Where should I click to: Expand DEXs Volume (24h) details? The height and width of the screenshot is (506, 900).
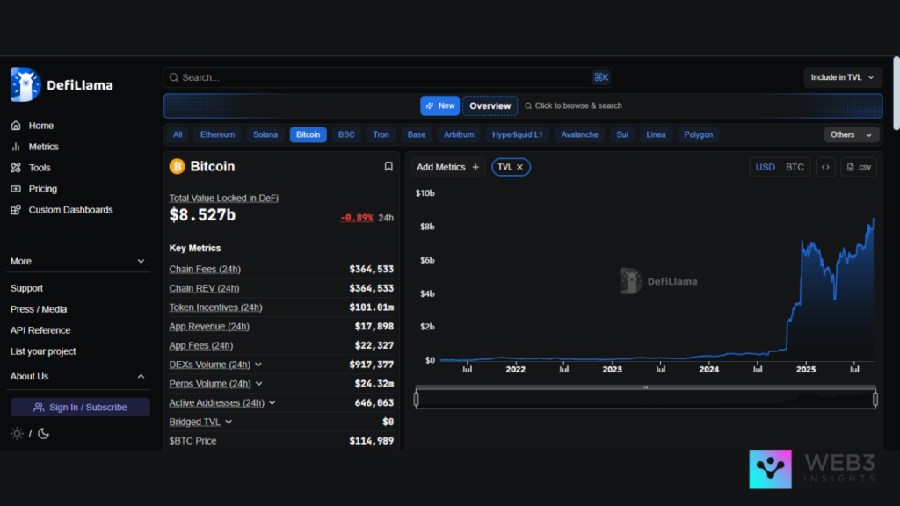[258, 365]
